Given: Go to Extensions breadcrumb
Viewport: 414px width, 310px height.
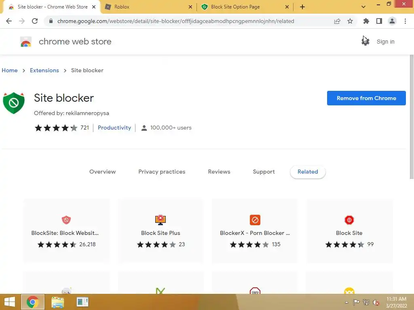Looking at the screenshot, I should [x=44, y=70].
